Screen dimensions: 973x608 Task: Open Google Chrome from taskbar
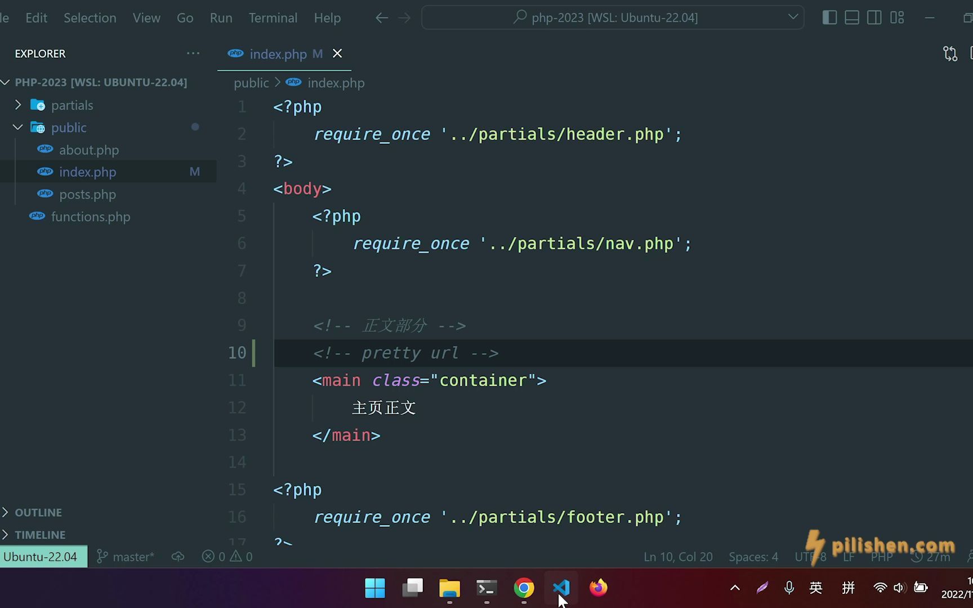[523, 588]
